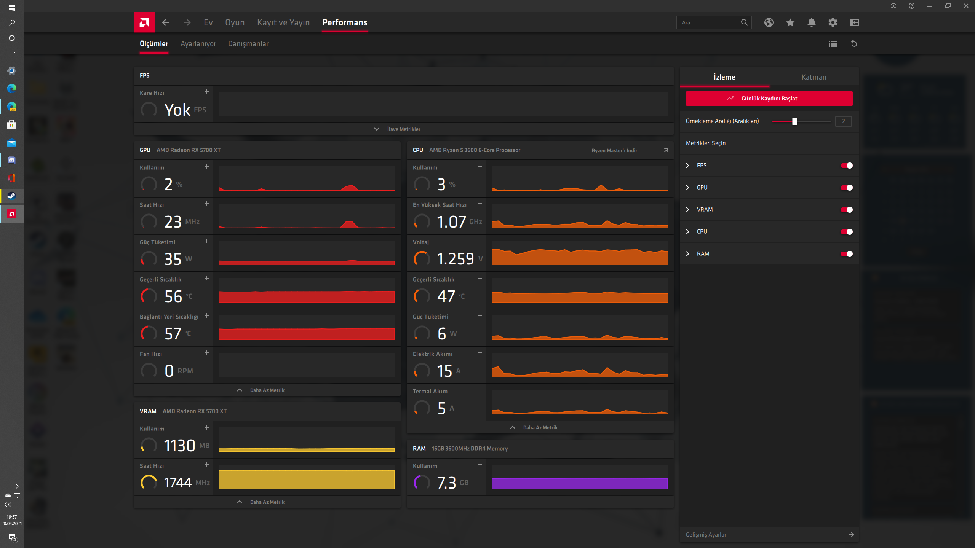
Task: Collapse GPU panel with Daha Az Metrik
Action: tap(267, 390)
